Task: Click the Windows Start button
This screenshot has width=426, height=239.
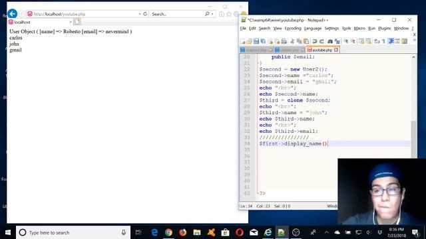Action: click(x=8, y=232)
